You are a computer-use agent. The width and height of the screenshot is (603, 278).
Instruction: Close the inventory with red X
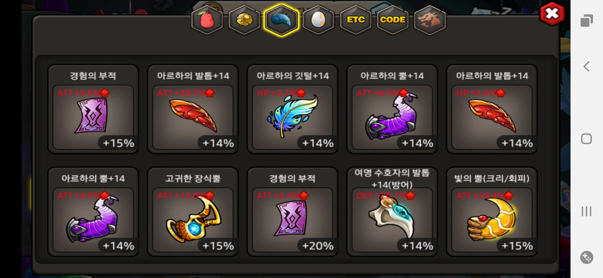552,14
